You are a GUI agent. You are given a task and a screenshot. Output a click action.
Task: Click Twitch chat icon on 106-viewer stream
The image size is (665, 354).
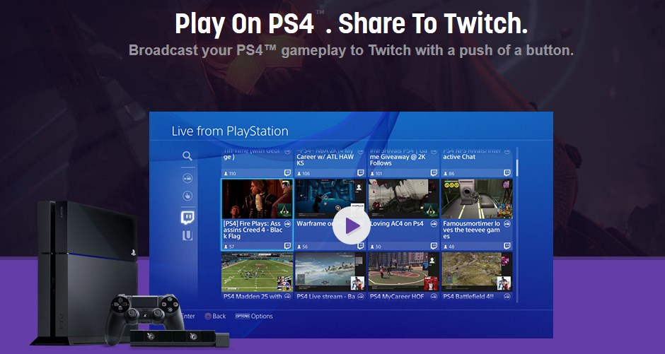(361, 173)
